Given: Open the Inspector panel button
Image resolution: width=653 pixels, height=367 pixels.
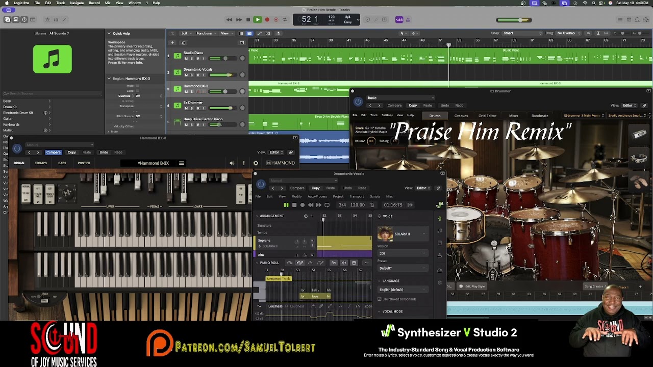Looking at the screenshot, I should coord(16,20).
